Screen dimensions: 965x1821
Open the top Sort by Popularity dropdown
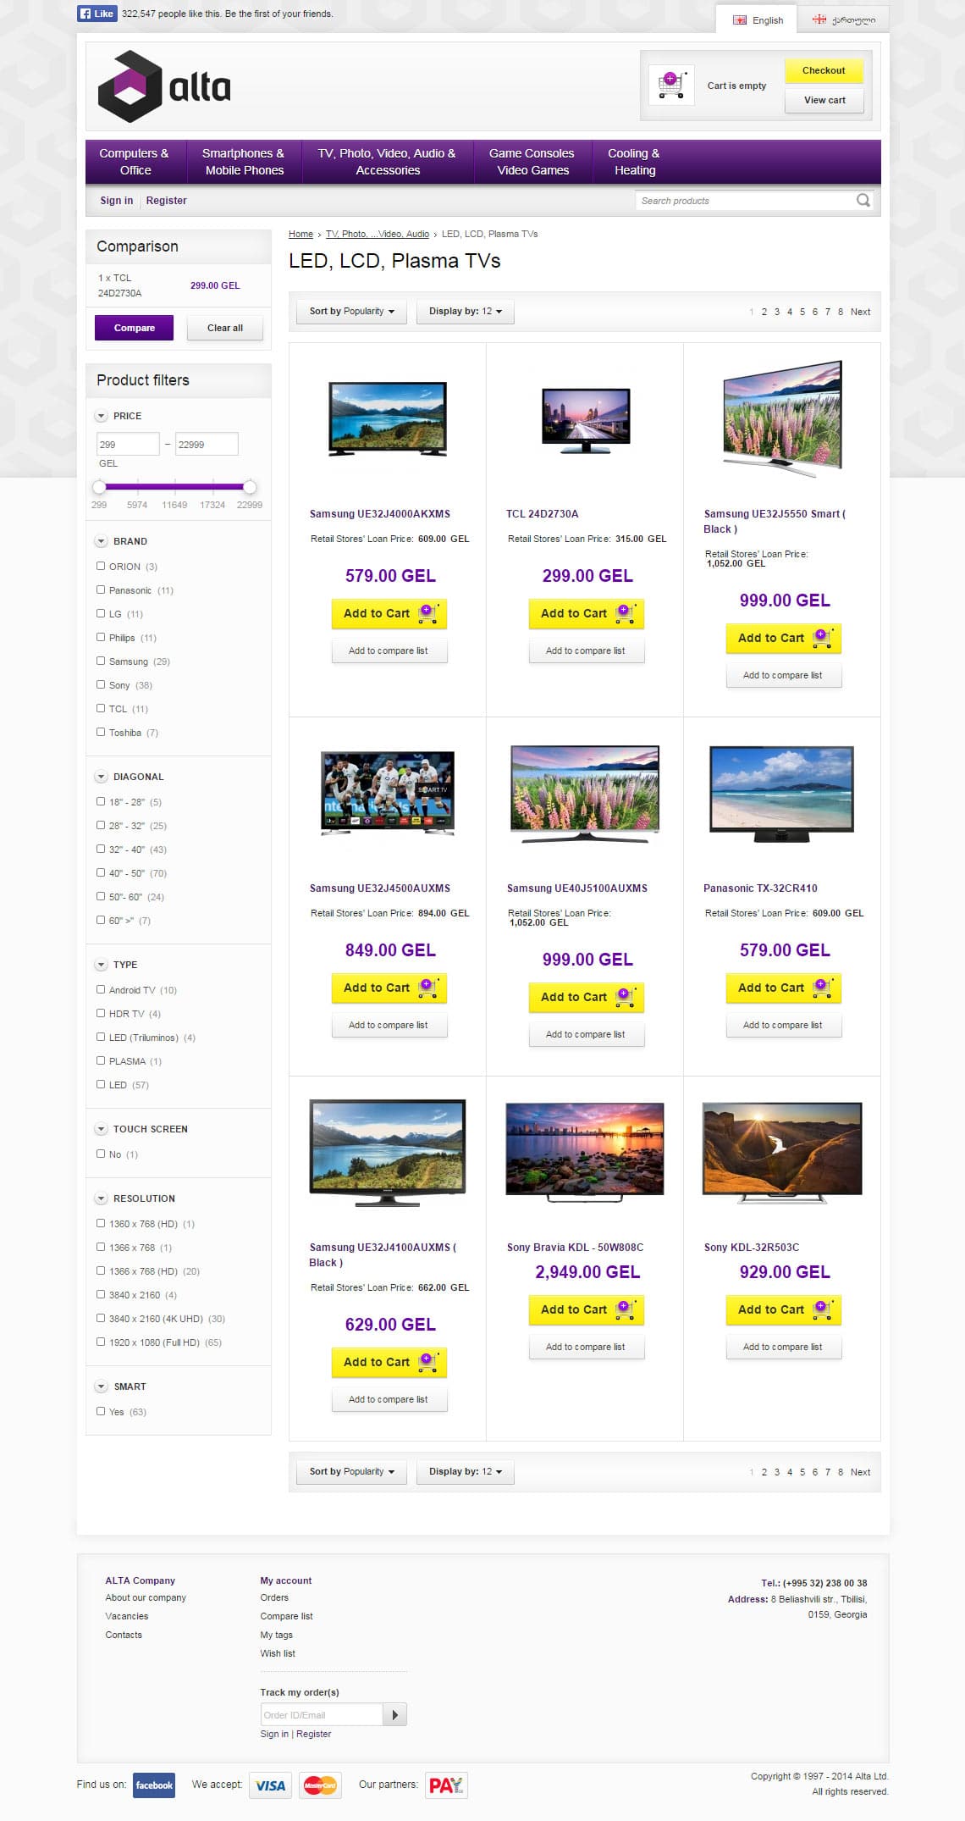(351, 312)
